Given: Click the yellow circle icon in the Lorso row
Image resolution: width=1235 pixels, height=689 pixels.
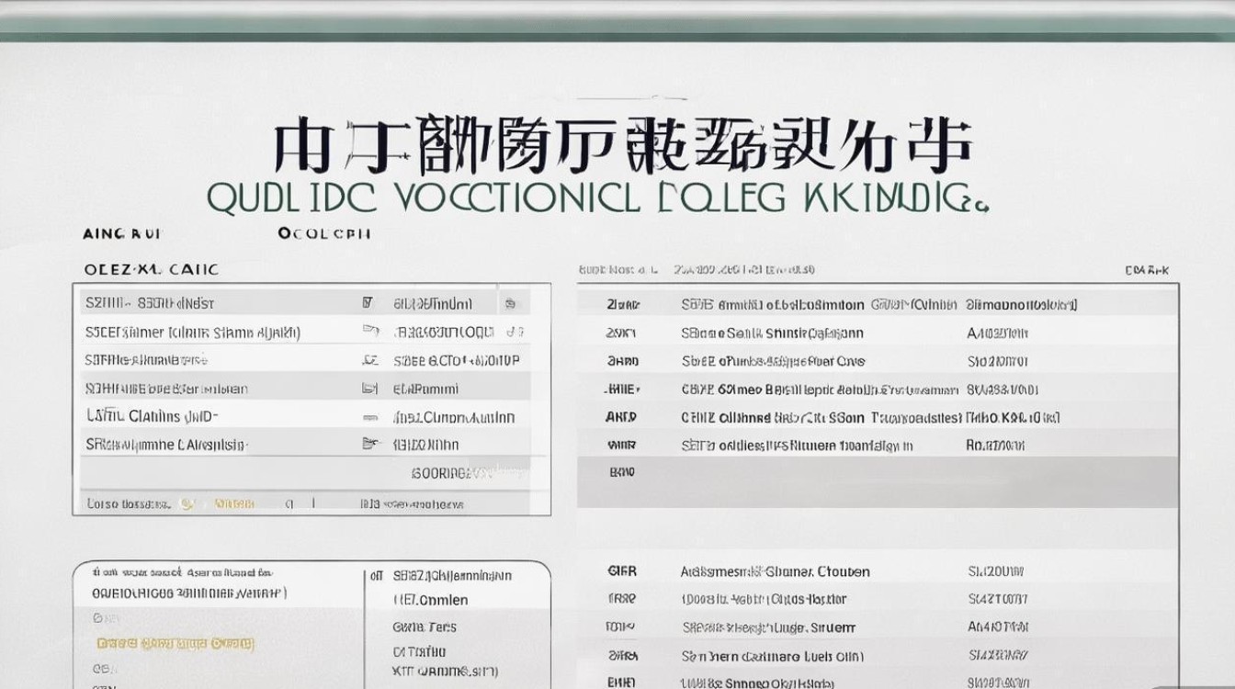Looking at the screenshot, I should tap(187, 502).
